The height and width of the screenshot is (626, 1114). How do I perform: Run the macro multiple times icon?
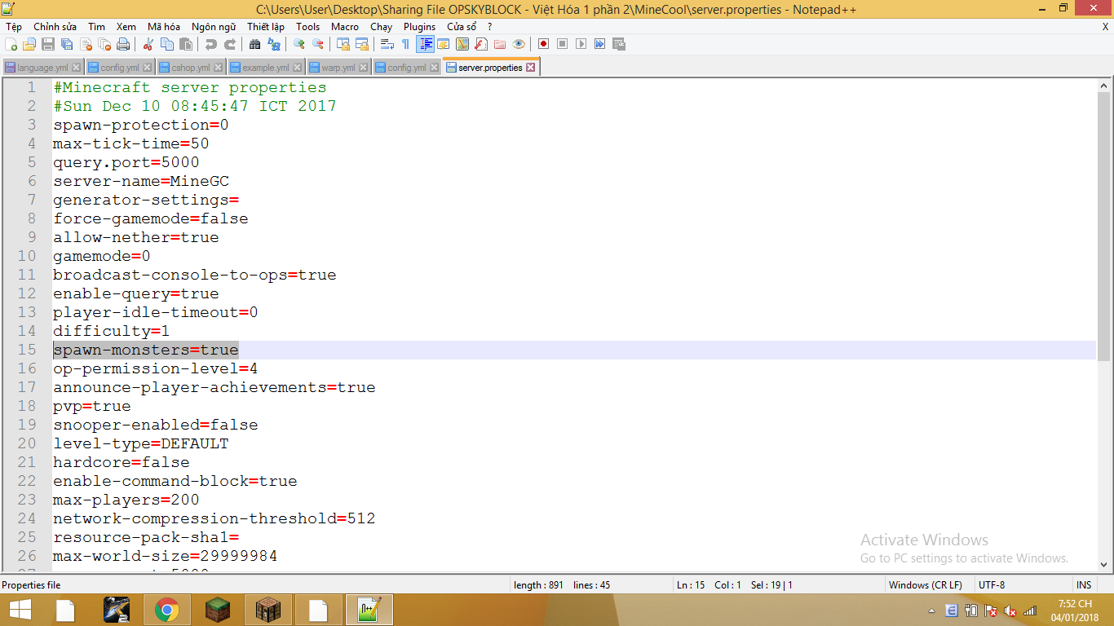pyautogui.click(x=599, y=44)
